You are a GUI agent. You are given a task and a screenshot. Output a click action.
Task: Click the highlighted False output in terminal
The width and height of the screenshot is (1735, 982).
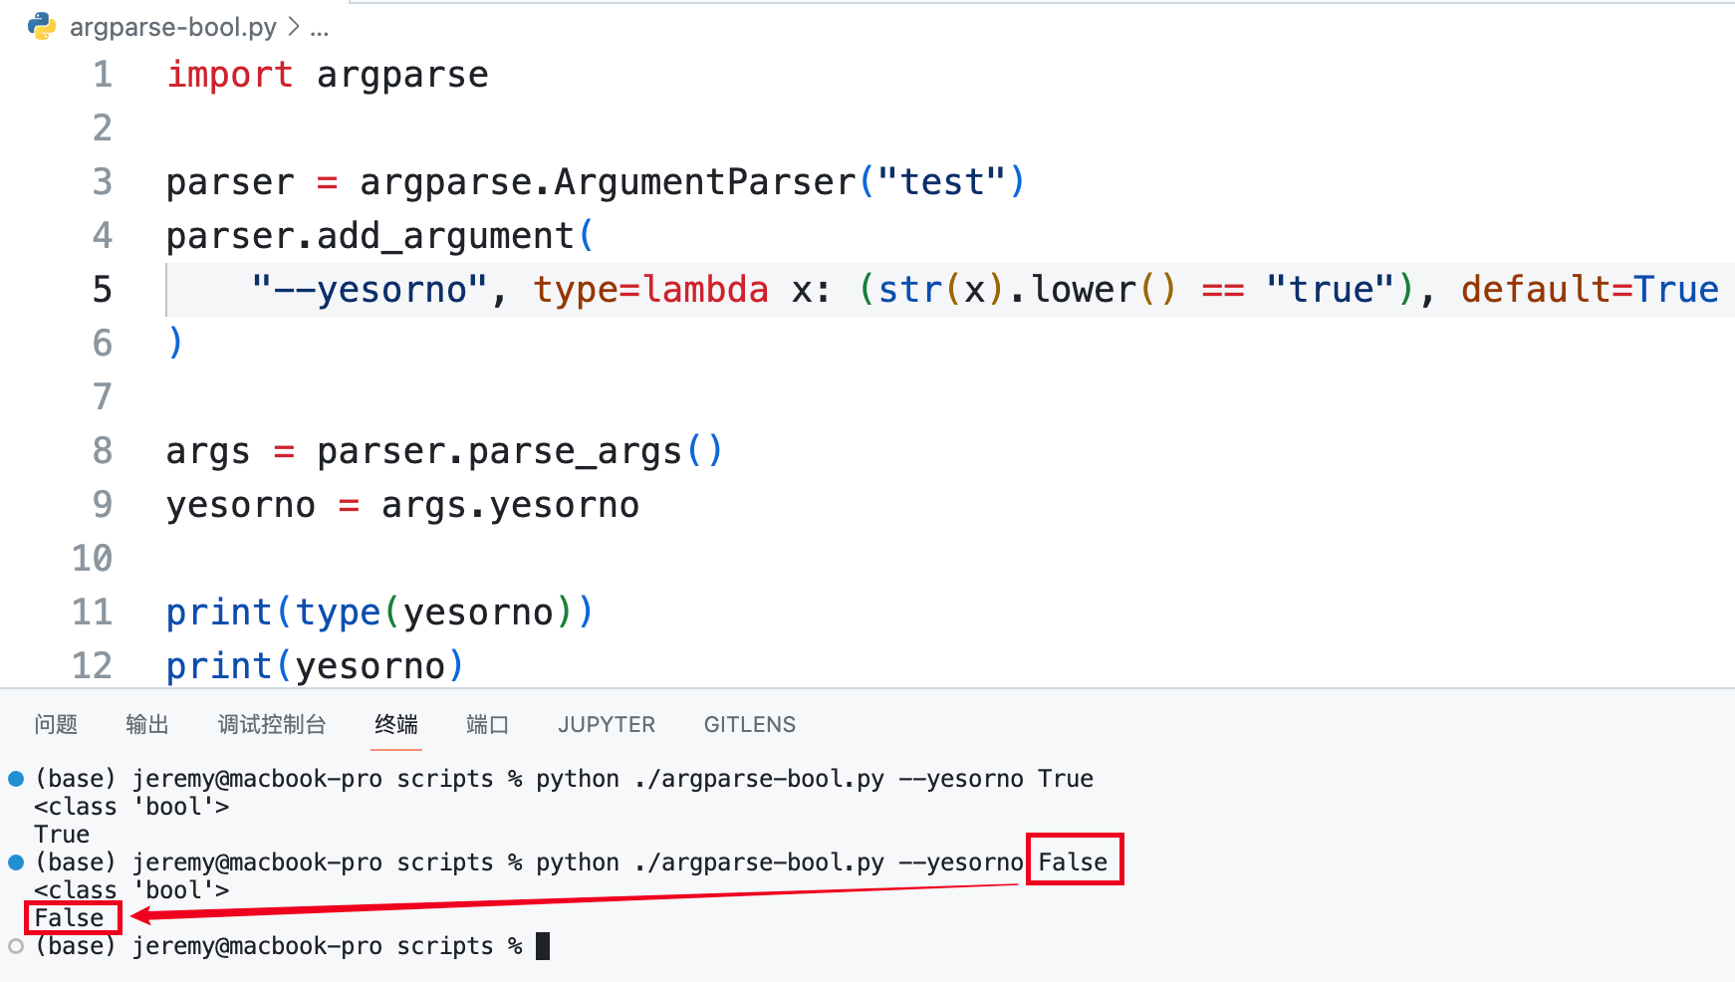tap(70, 918)
